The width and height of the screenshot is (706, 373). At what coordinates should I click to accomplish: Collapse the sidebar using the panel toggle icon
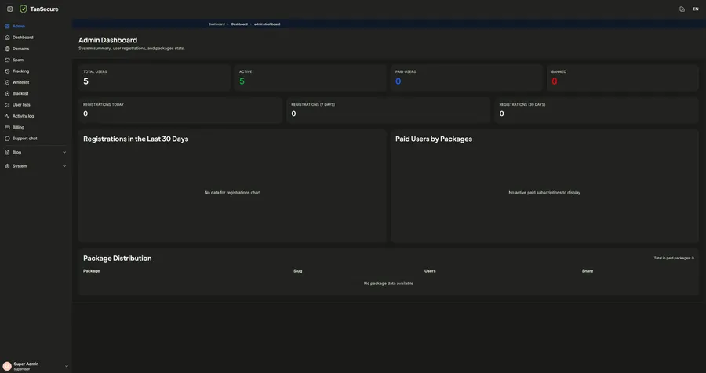click(x=10, y=9)
